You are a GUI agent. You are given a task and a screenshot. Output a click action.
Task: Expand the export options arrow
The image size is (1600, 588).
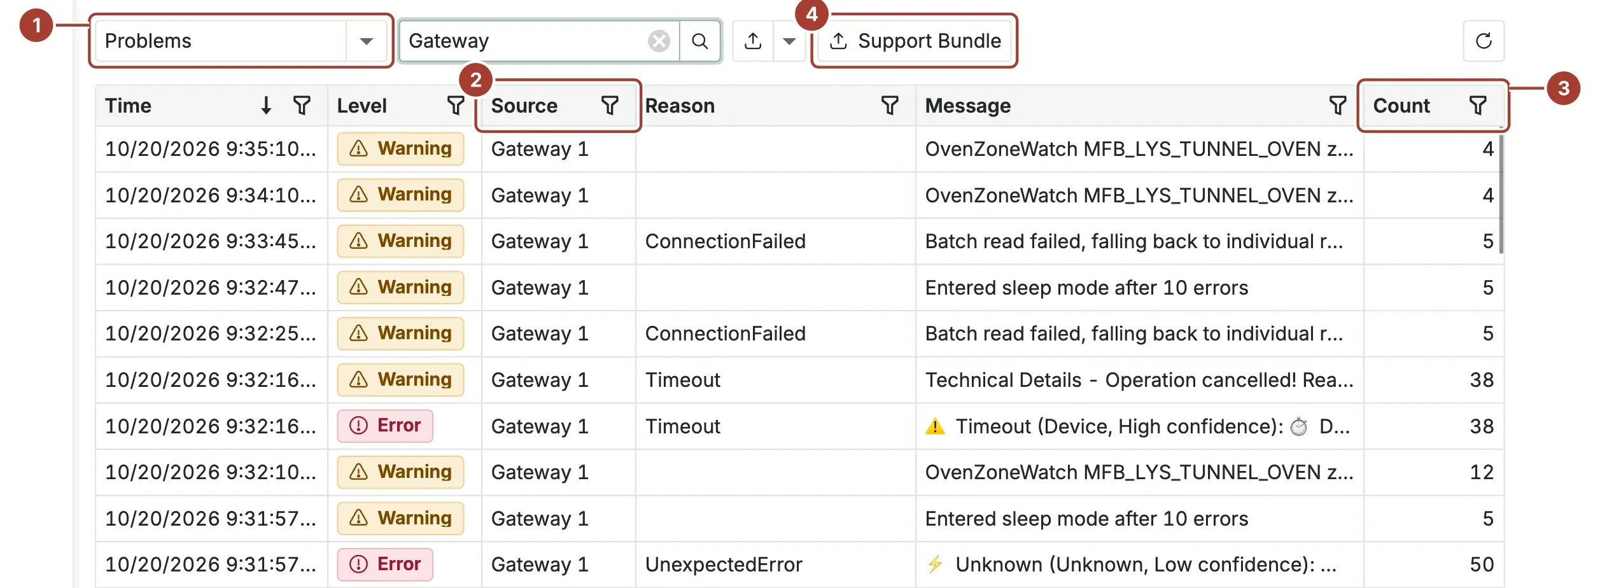coord(789,41)
